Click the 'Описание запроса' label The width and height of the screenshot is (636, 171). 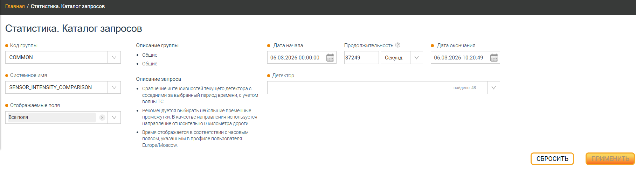click(x=158, y=79)
